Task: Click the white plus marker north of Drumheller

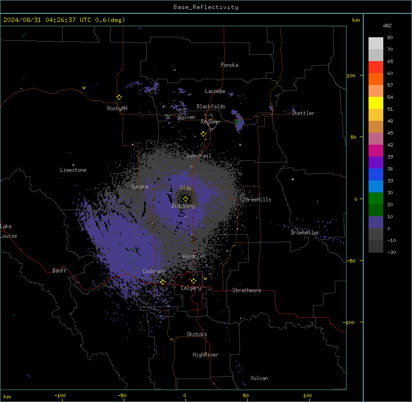Action: click(293, 179)
